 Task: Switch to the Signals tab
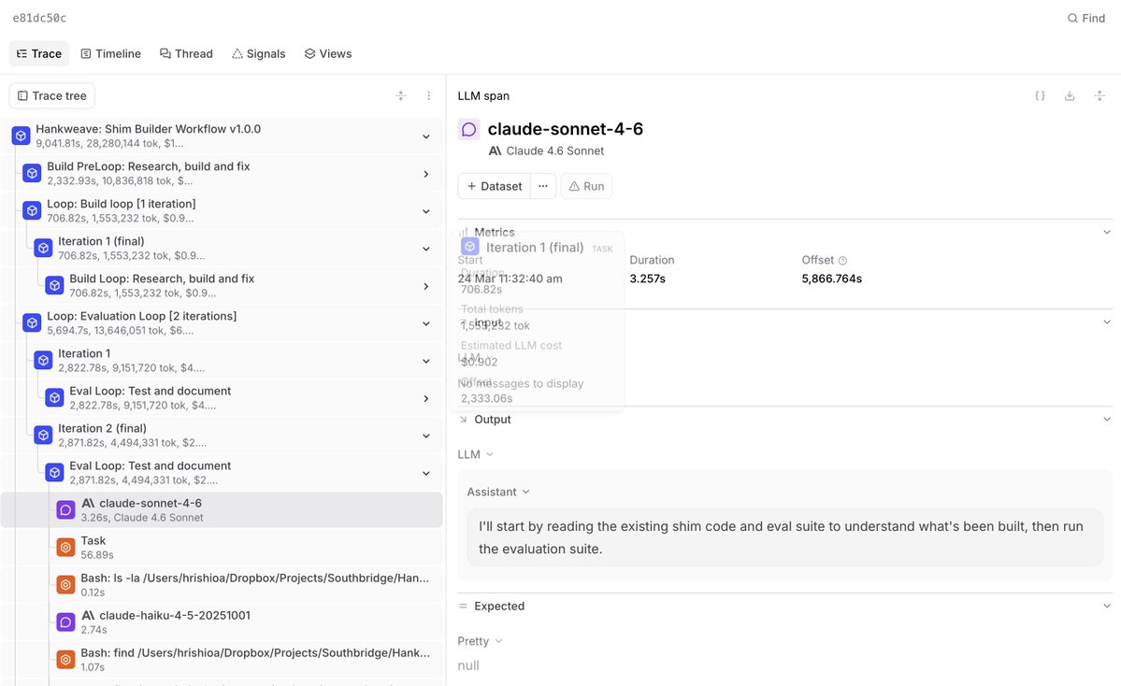[x=258, y=53]
